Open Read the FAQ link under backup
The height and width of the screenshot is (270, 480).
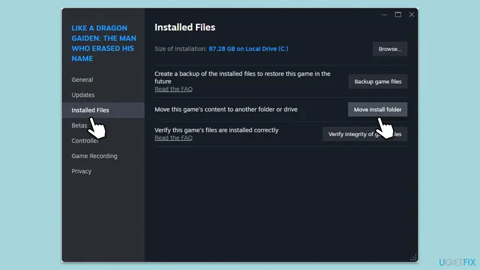[x=173, y=89]
